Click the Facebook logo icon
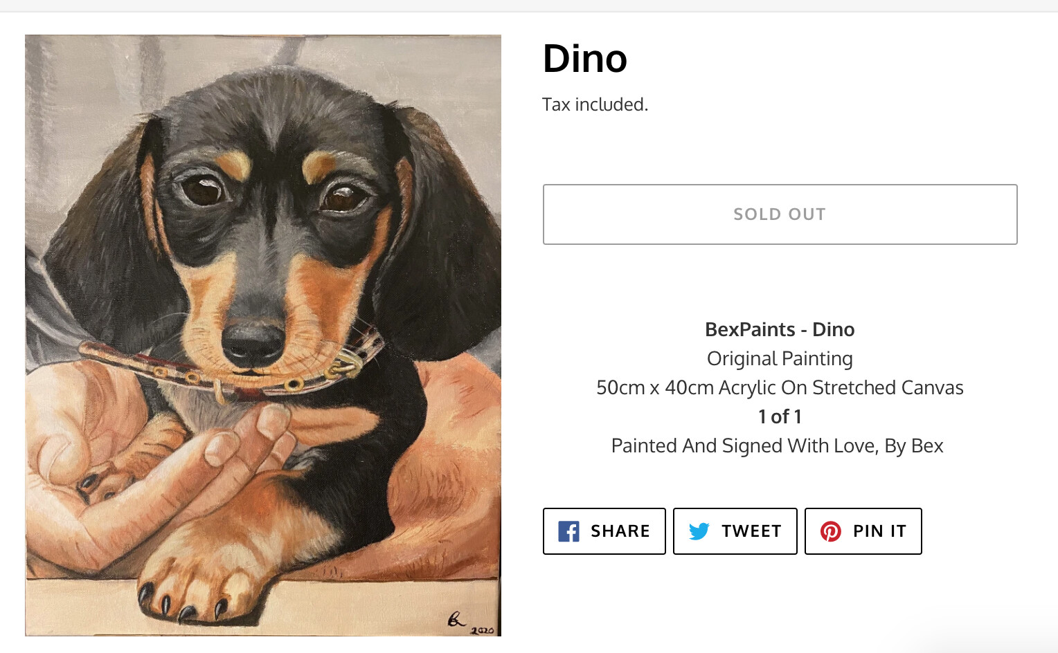Viewport: 1058px width, 653px height. (568, 531)
